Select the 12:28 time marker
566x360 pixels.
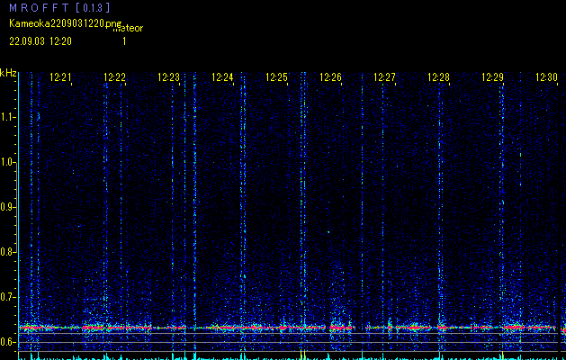pyautogui.click(x=438, y=77)
